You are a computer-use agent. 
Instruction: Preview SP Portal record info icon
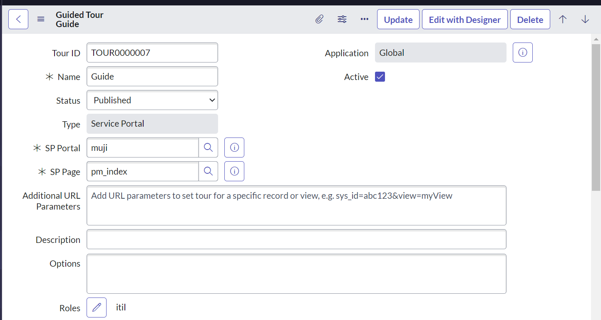coord(234,147)
